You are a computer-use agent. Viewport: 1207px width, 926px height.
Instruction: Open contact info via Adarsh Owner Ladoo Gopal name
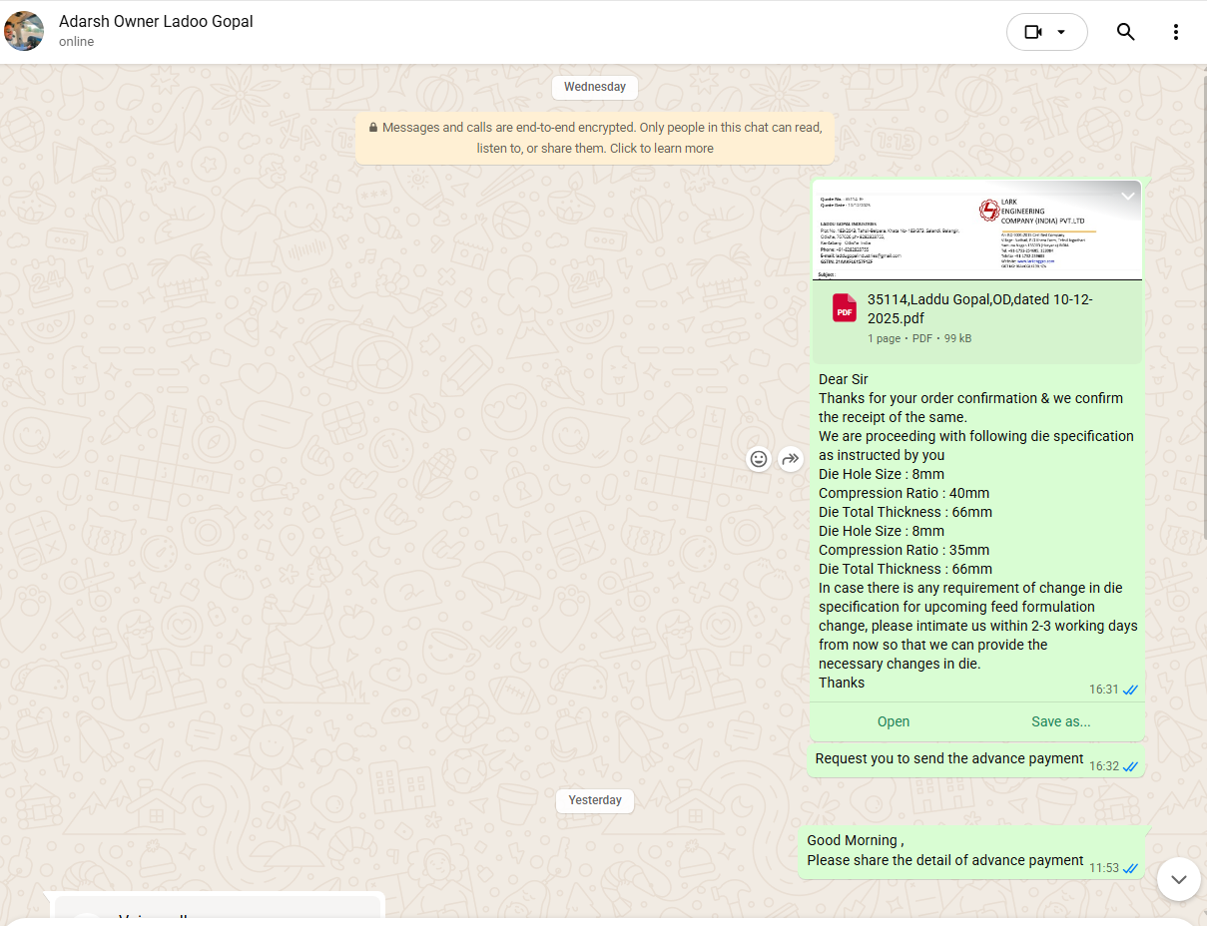[x=156, y=21]
